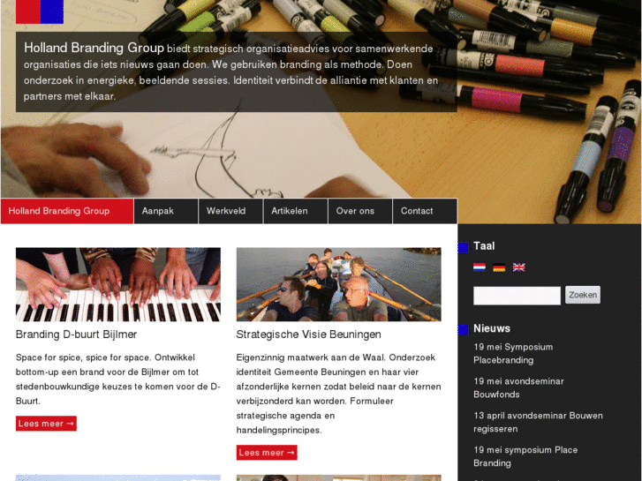Open the Aanpak menu item
The image size is (642, 481).
tap(166, 211)
